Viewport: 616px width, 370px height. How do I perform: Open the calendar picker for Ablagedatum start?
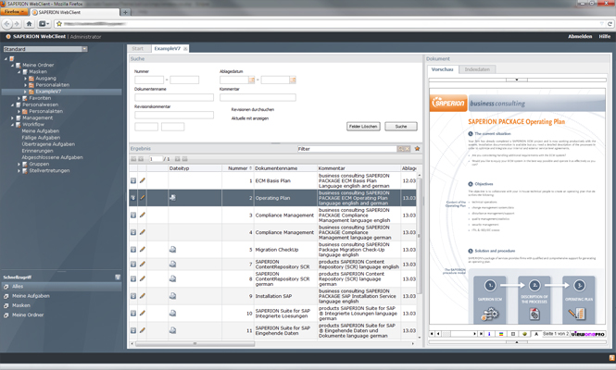pos(251,80)
